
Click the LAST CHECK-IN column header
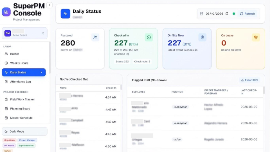(249, 92)
